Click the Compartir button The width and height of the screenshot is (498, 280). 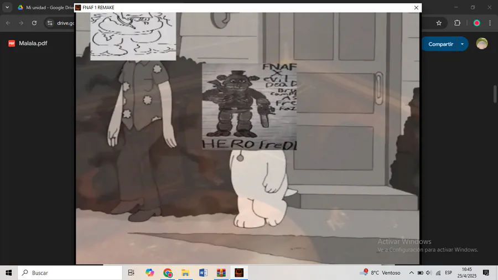(440, 44)
